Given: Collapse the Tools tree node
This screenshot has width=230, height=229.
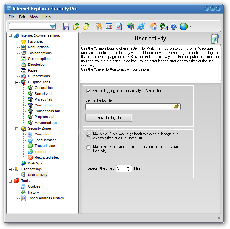Looking at the screenshot, I should point(10,181).
